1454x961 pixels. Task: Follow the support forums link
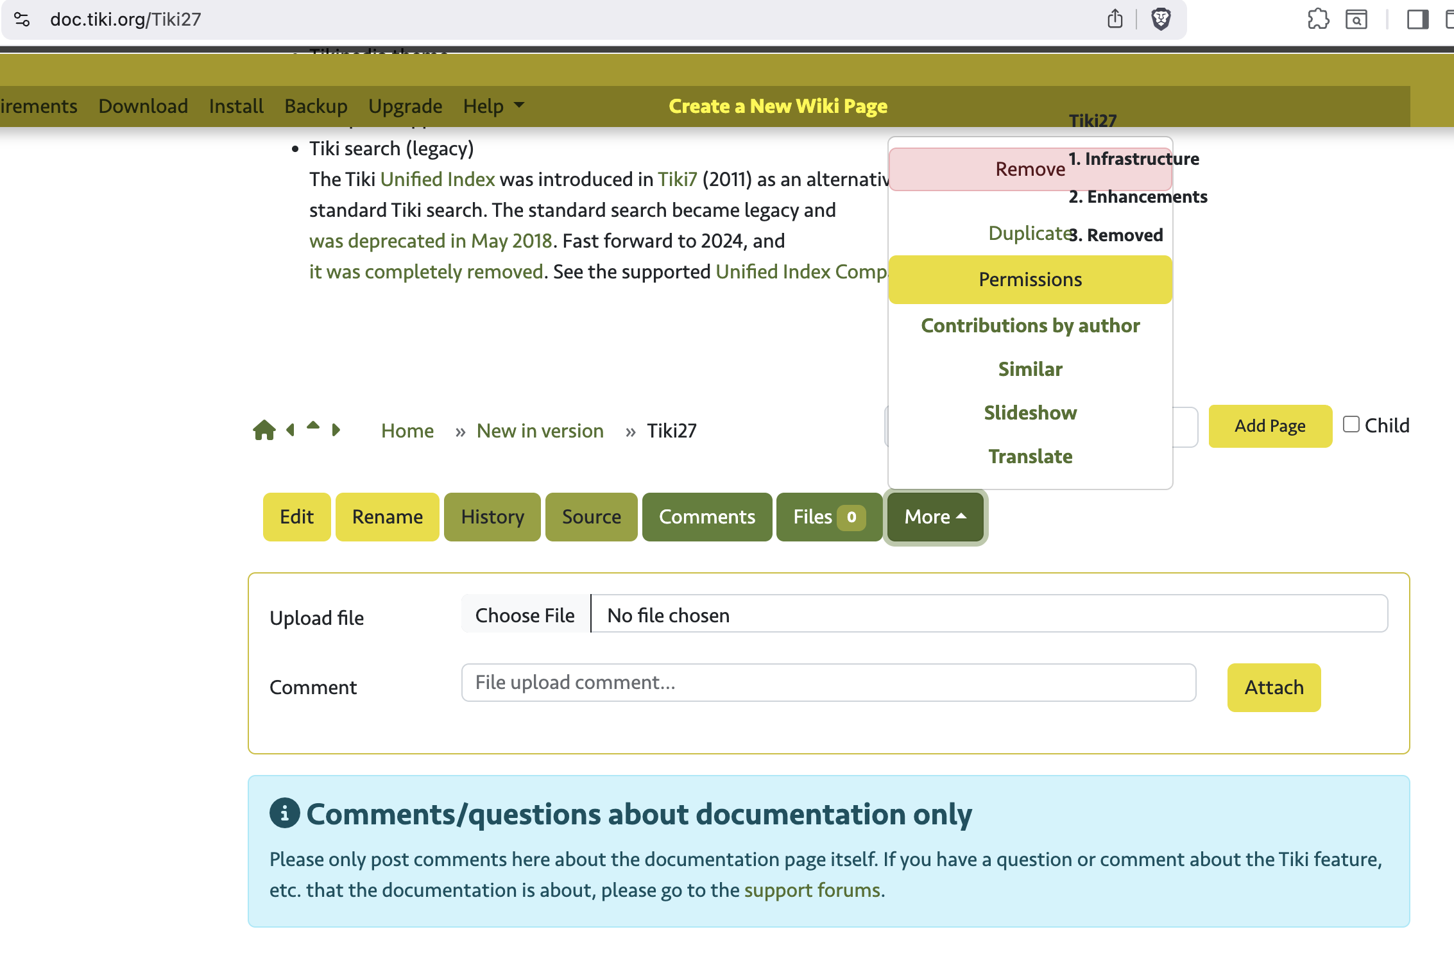812,890
